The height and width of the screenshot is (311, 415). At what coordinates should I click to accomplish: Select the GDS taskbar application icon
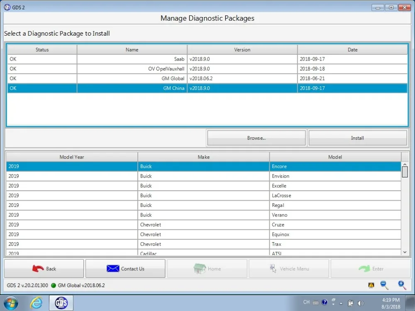(61, 303)
